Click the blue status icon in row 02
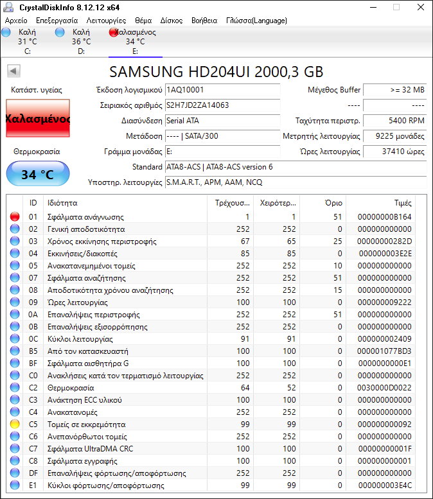 pos(15,229)
